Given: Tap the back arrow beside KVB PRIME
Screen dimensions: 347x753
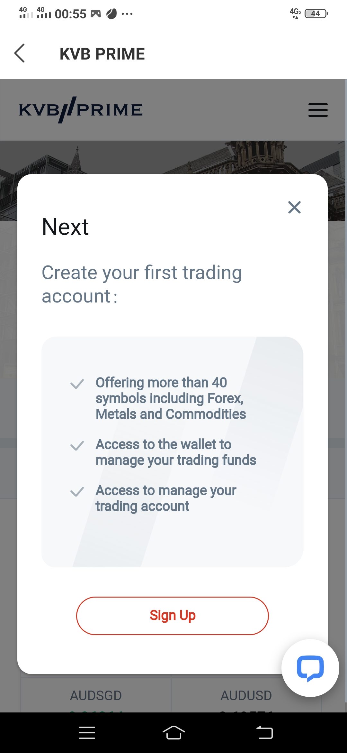Looking at the screenshot, I should tap(20, 53).
